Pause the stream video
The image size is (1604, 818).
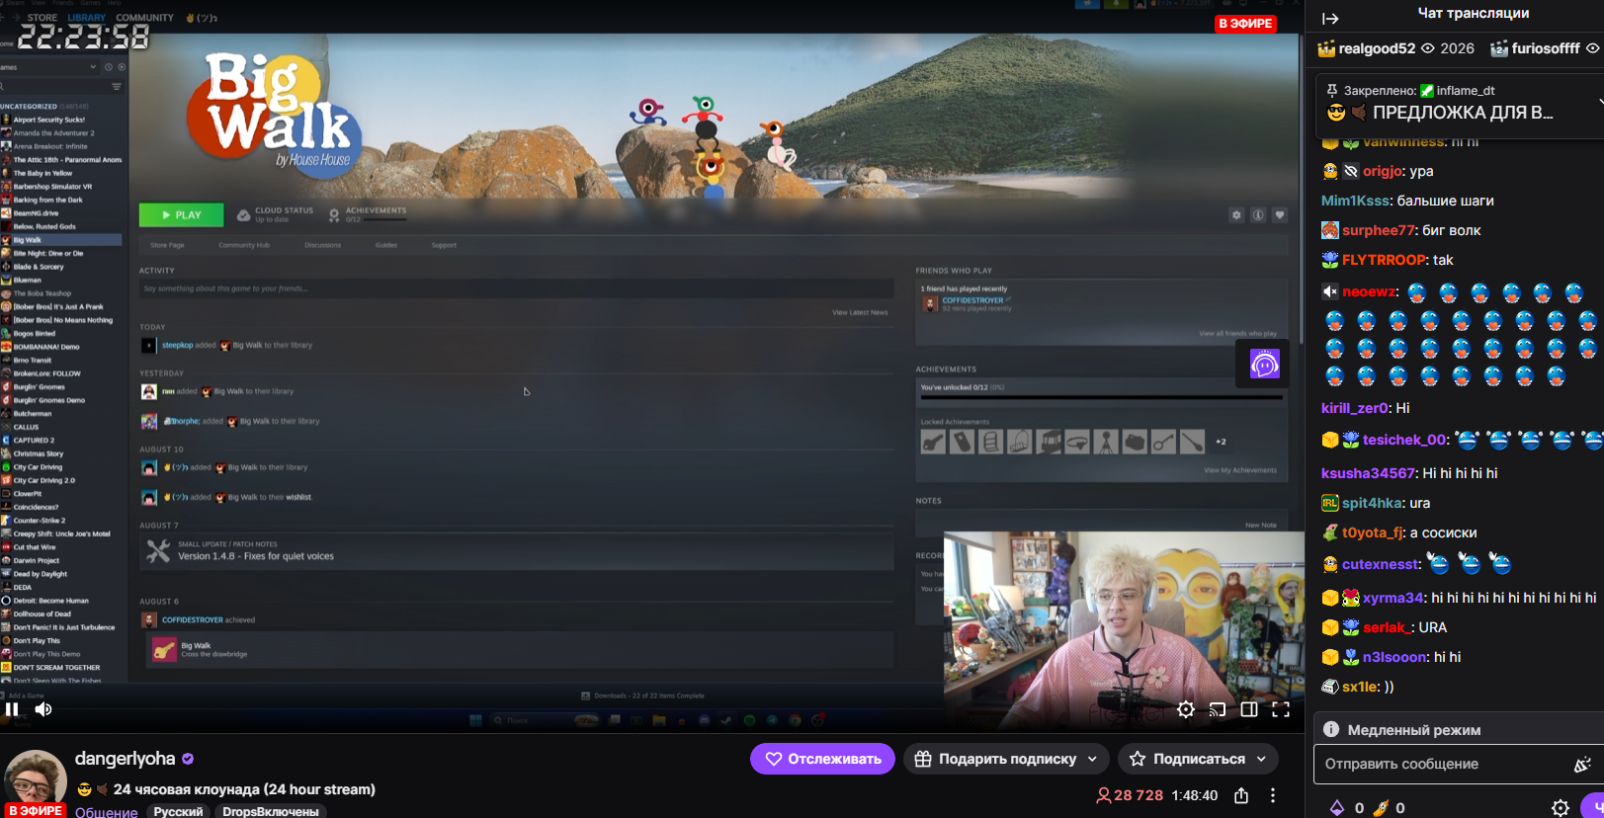pos(12,709)
